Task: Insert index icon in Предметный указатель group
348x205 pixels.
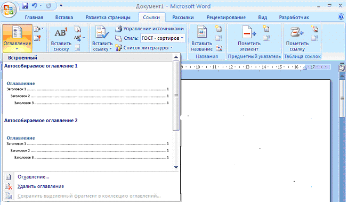Action: pos(266,28)
